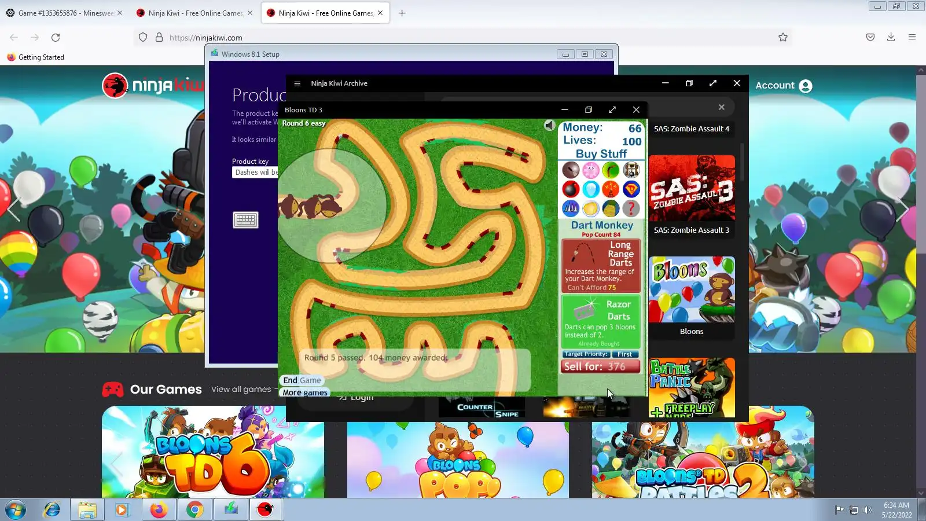The height and width of the screenshot is (521, 926).
Task: Buy the Long Range Darts upgrade
Action: [601, 266]
